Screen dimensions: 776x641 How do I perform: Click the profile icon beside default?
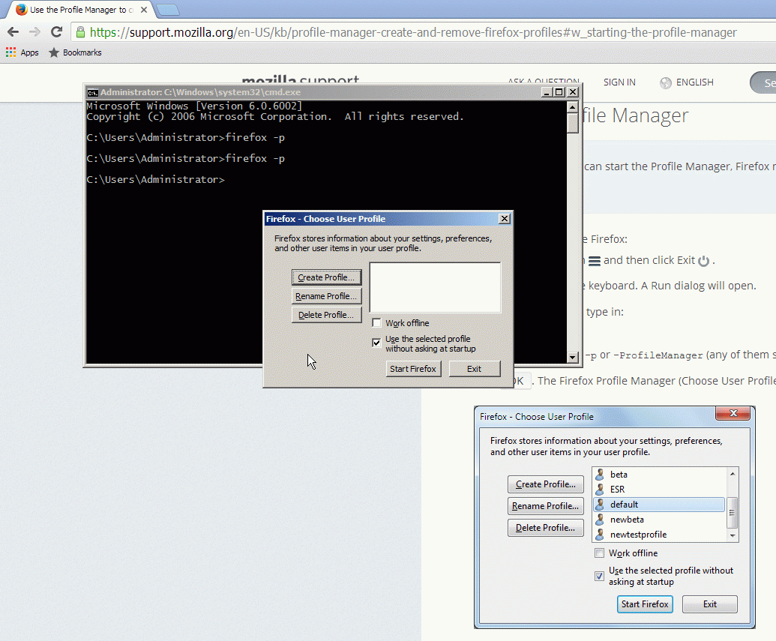tap(600, 505)
